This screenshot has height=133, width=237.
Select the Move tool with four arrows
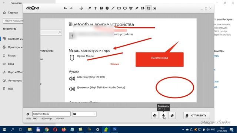(81, 8)
